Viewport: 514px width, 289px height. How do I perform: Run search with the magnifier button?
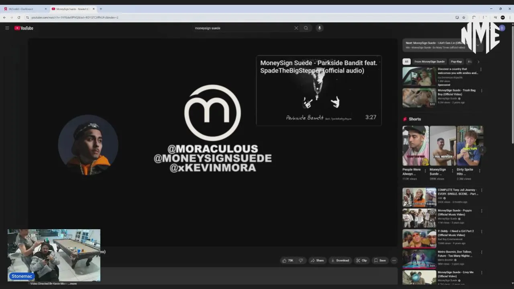[x=306, y=28]
